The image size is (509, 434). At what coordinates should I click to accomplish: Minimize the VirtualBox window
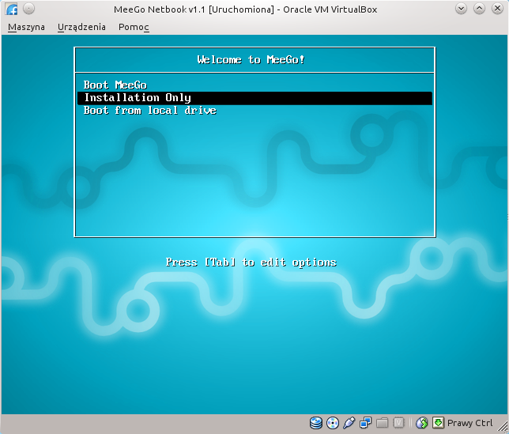(461, 9)
